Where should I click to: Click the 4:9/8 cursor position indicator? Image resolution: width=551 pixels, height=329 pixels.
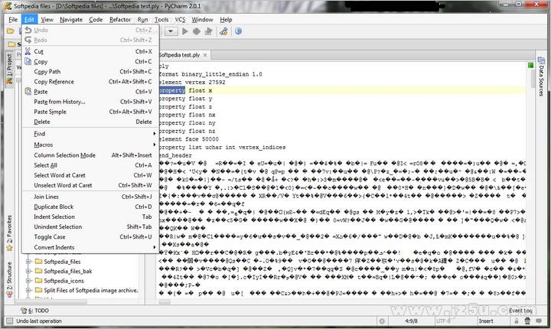[x=411, y=321]
